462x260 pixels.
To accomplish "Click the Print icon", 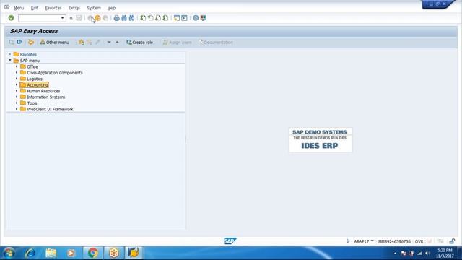I will pos(117,18).
